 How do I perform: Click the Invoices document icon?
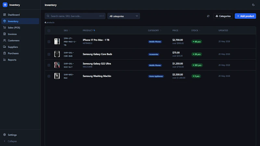[x=5, y=34]
